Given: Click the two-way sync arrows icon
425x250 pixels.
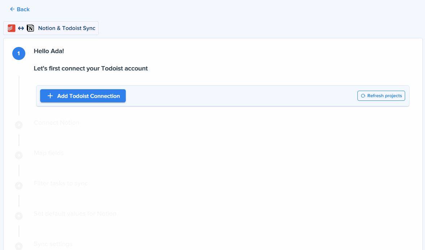Looking at the screenshot, I should click(x=21, y=28).
